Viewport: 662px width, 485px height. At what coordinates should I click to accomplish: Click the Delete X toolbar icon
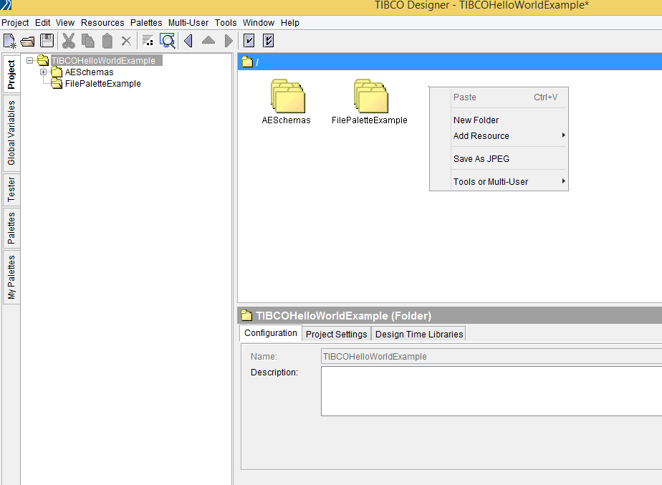(x=126, y=41)
